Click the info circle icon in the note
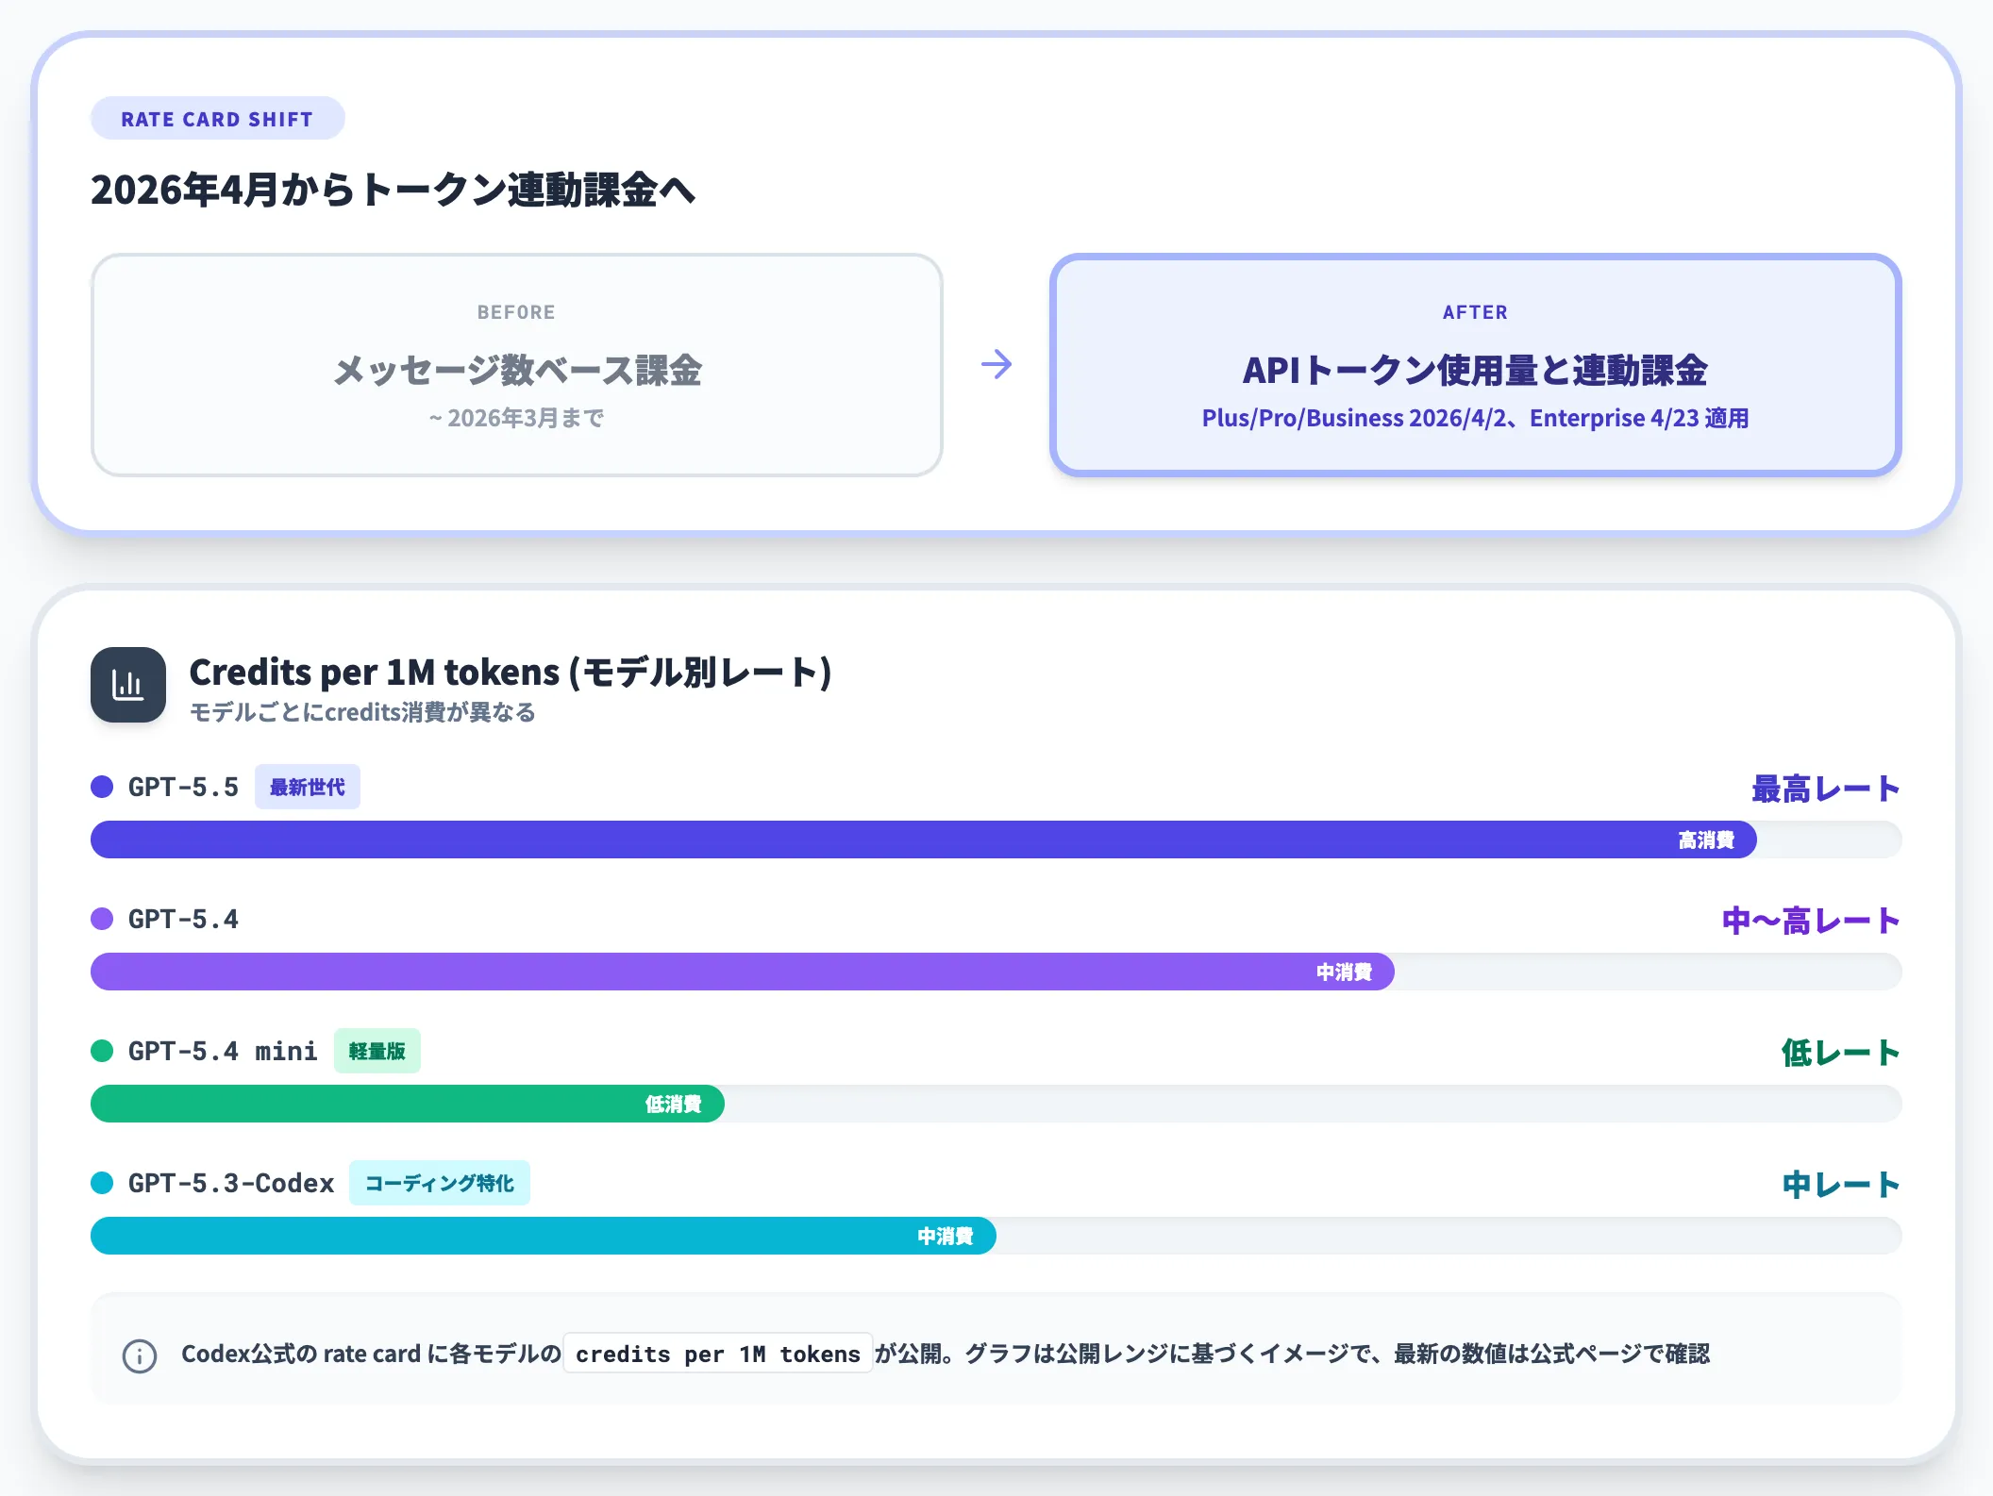1993x1496 pixels. click(x=140, y=1355)
